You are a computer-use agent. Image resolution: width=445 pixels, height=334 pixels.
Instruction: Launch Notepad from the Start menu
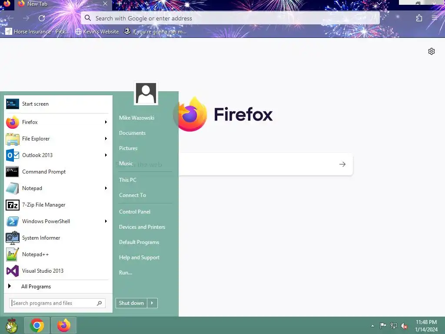pos(57,188)
